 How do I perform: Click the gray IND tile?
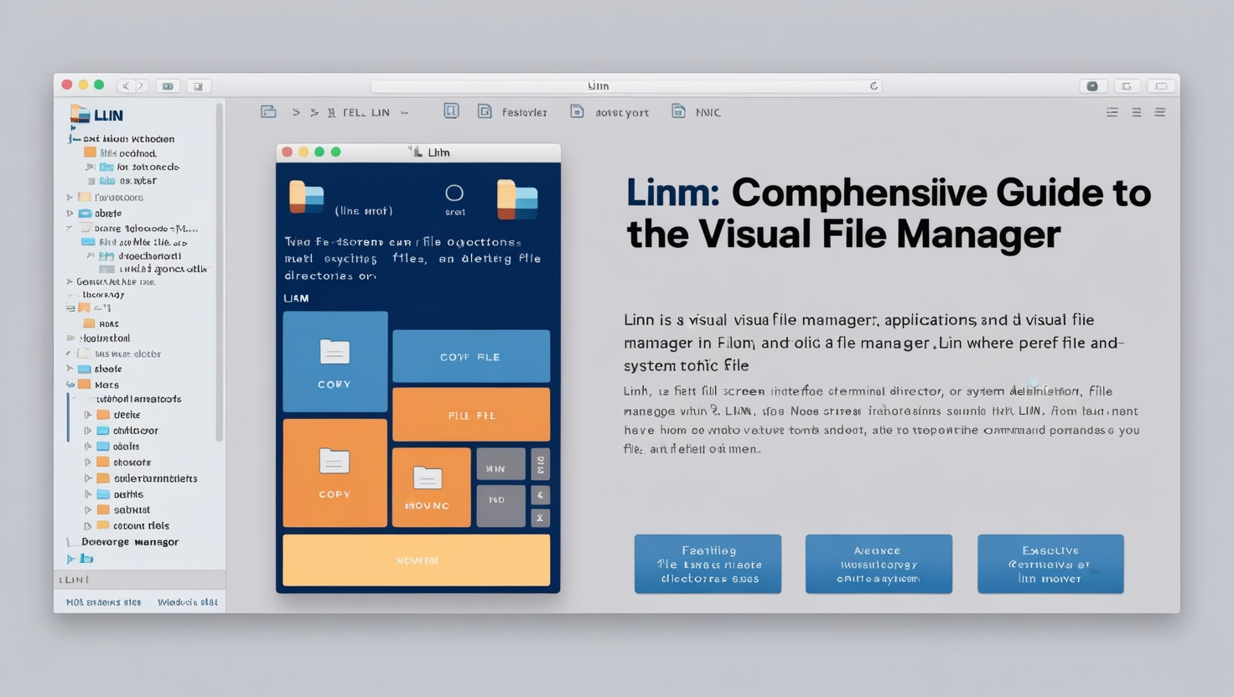tap(500, 505)
